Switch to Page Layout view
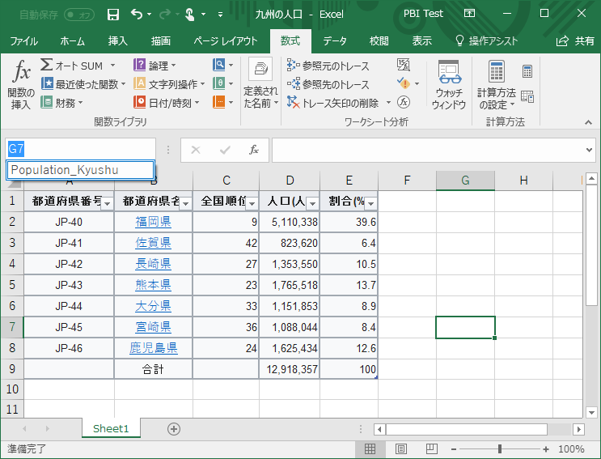Screen dimensions: 601x459 (401, 448)
